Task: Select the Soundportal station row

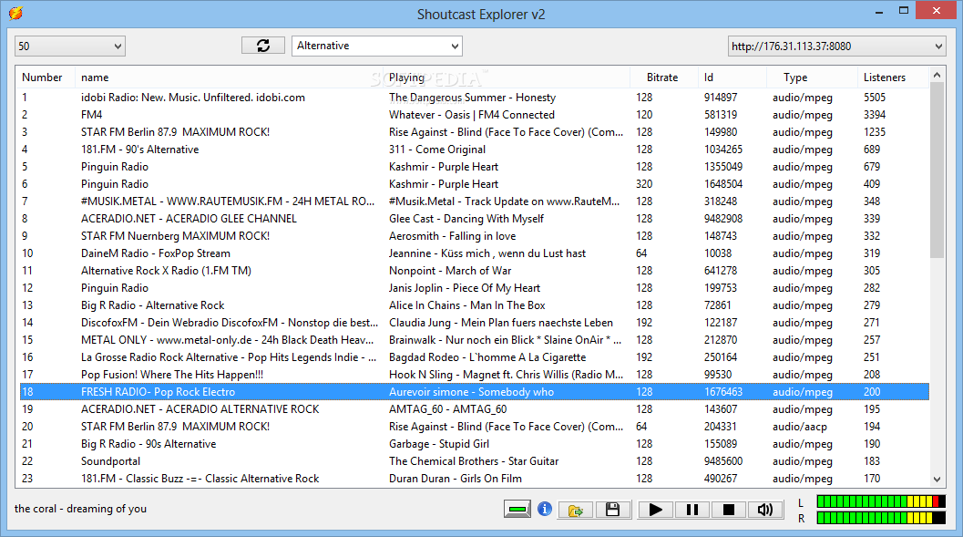Action: click(x=474, y=460)
